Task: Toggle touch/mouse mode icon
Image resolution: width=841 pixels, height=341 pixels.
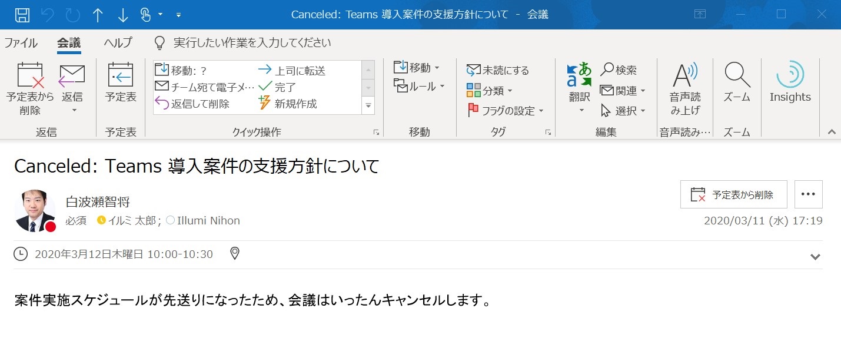Action: pos(146,15)
